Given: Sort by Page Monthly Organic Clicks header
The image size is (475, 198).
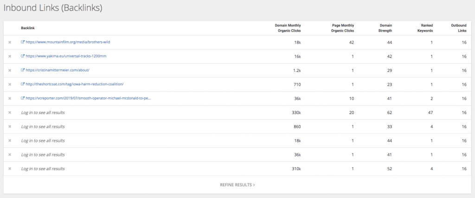Looking at the screenshot, I should (343, 28).
